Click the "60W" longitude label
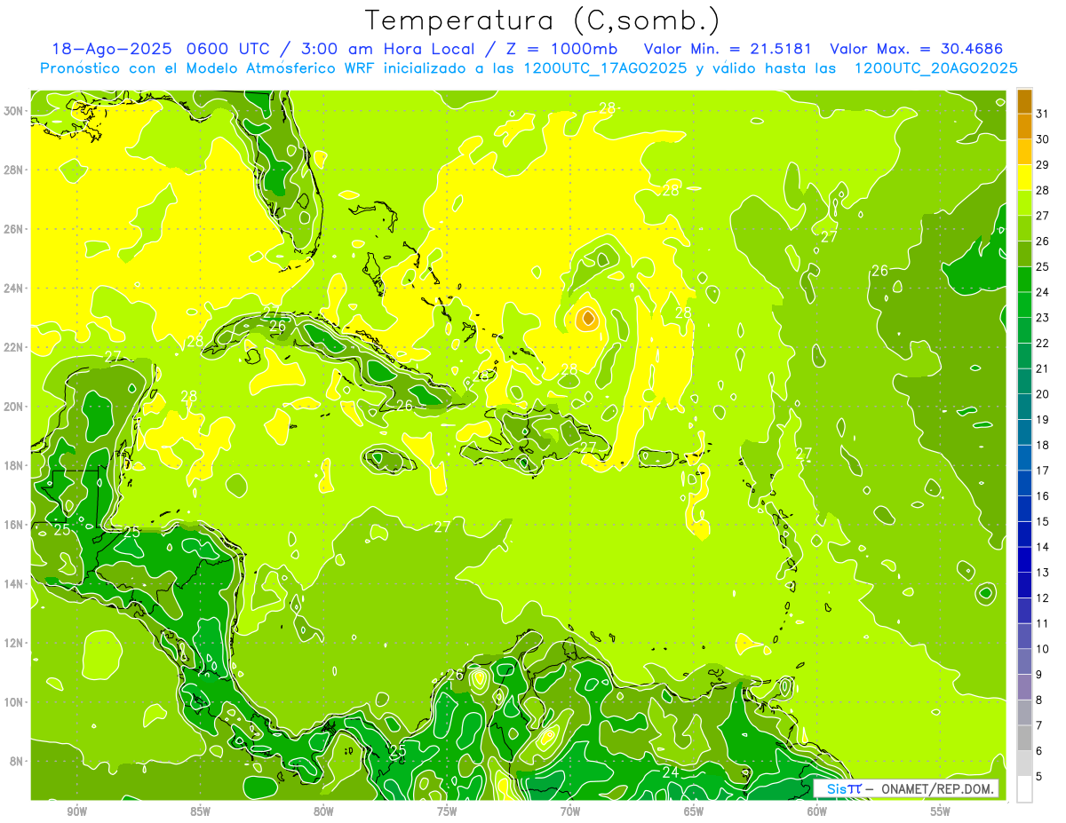This screenshot has height=823, width=1066. 817,811
